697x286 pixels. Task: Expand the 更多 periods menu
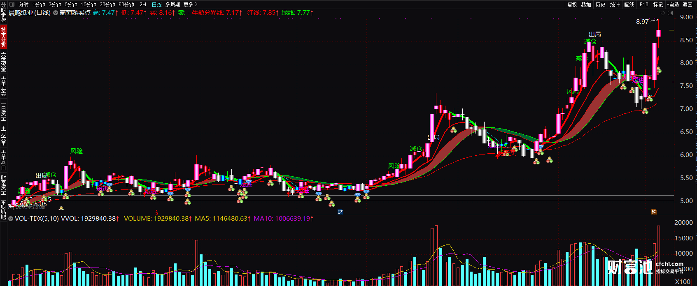(190, 5)
